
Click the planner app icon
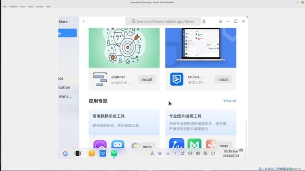[100, 79]
